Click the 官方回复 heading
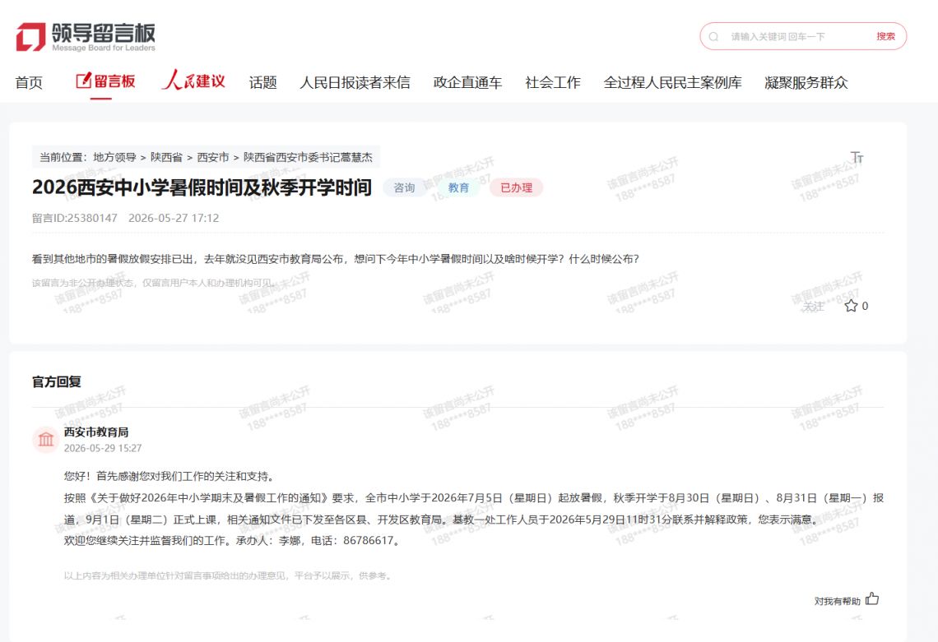Image resolution: width=938 pixels, height=642 pixels. coord(57,381)
